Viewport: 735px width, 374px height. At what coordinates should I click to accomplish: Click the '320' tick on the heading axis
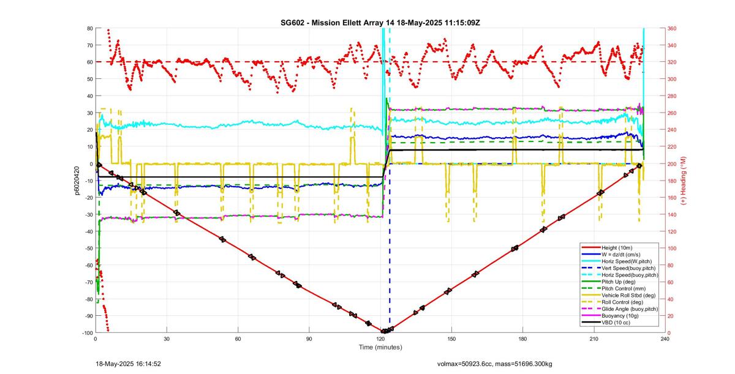[x=672, y=62]
